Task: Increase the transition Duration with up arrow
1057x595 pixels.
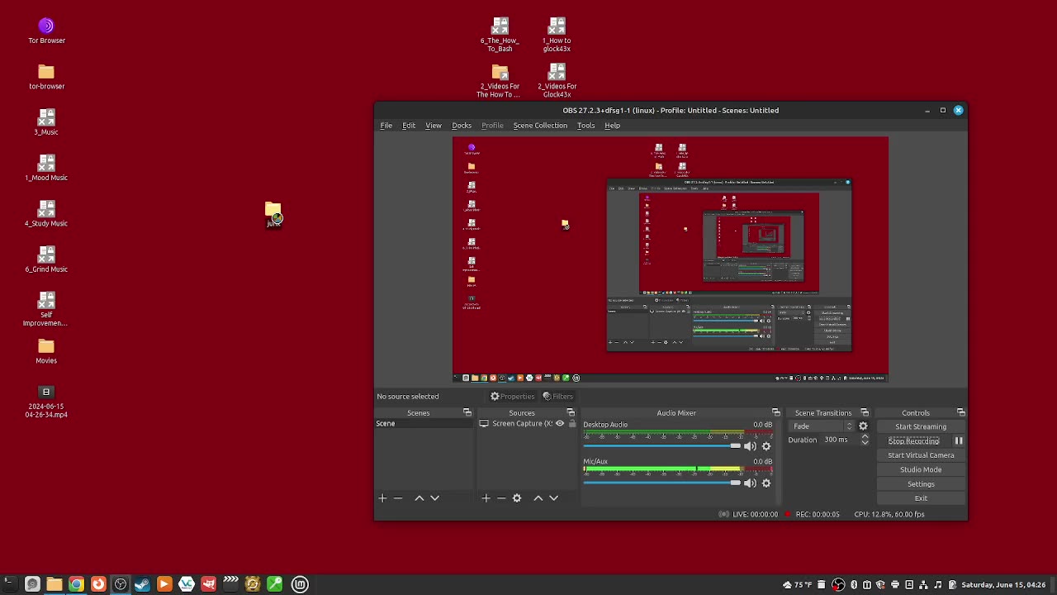Action: click(x=865, y=437)
